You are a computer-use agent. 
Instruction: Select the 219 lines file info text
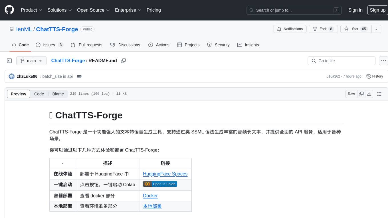click(x=98, y=94)
